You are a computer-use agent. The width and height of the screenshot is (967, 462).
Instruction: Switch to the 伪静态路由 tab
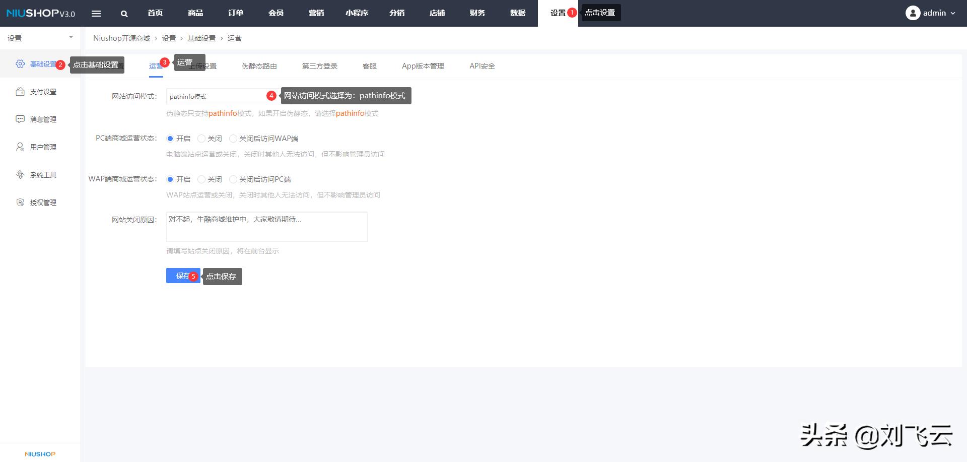pyautogui.click(x=258, y=66)
